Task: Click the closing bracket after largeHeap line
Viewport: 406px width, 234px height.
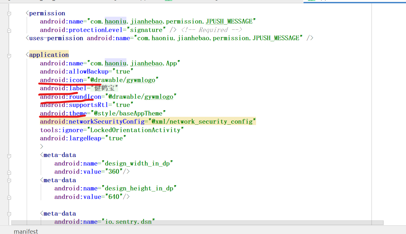Action: click(42, 146)
